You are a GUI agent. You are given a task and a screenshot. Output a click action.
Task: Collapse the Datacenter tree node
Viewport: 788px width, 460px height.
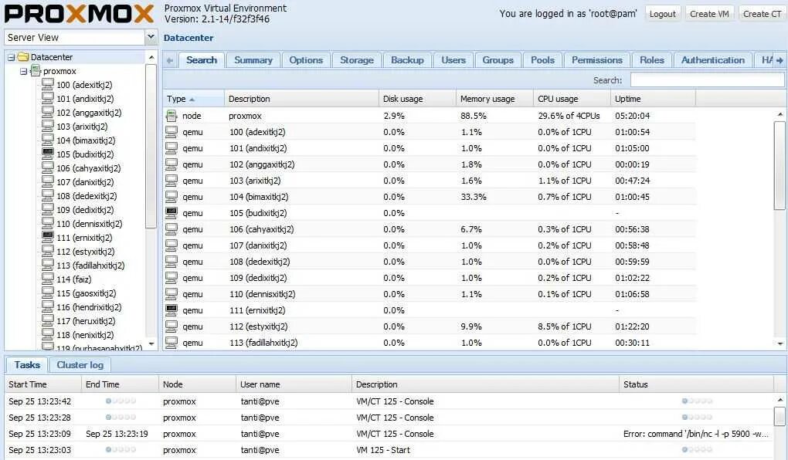pos(11,57)
